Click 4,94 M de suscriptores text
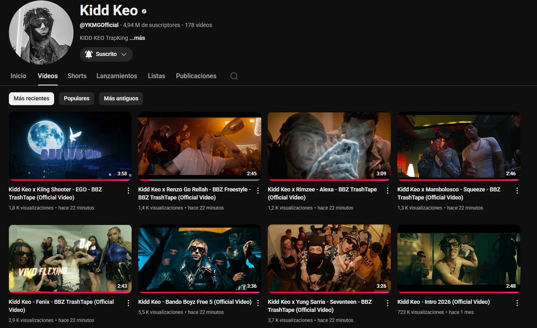Image resolution: width=537 pixels, height=328 pixels. (x=152, y=25)
